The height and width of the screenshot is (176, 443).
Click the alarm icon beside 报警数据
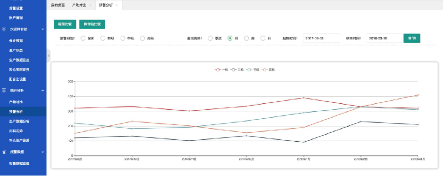tap(4, 152)
